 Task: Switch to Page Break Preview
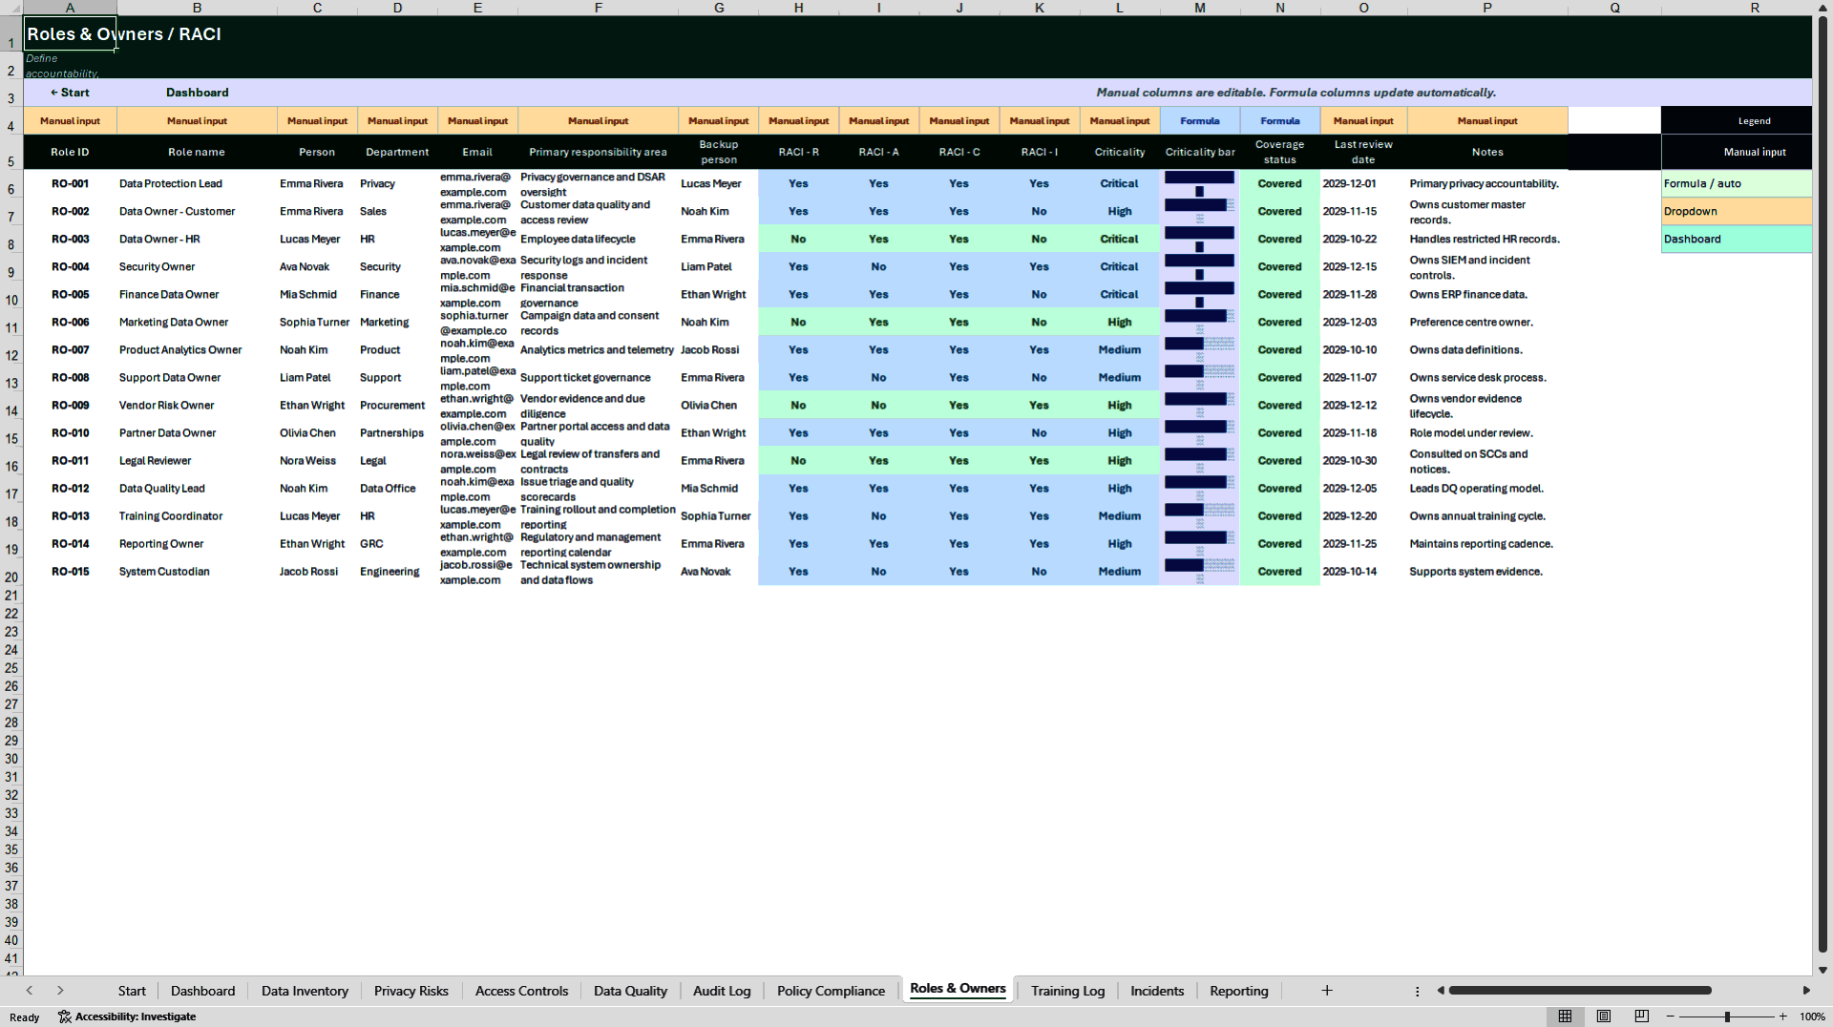[x=1641, y=1017]
